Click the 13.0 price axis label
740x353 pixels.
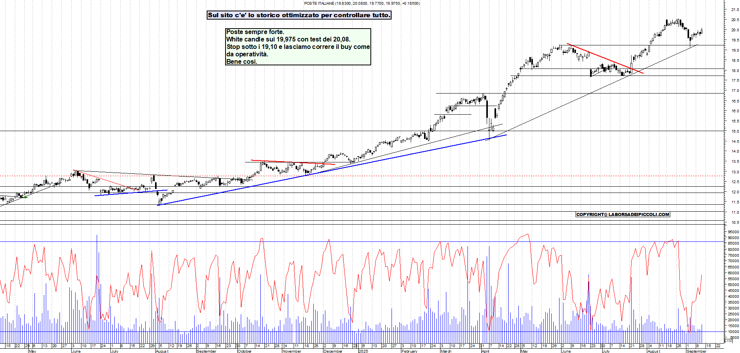click(x=735, y=172)
